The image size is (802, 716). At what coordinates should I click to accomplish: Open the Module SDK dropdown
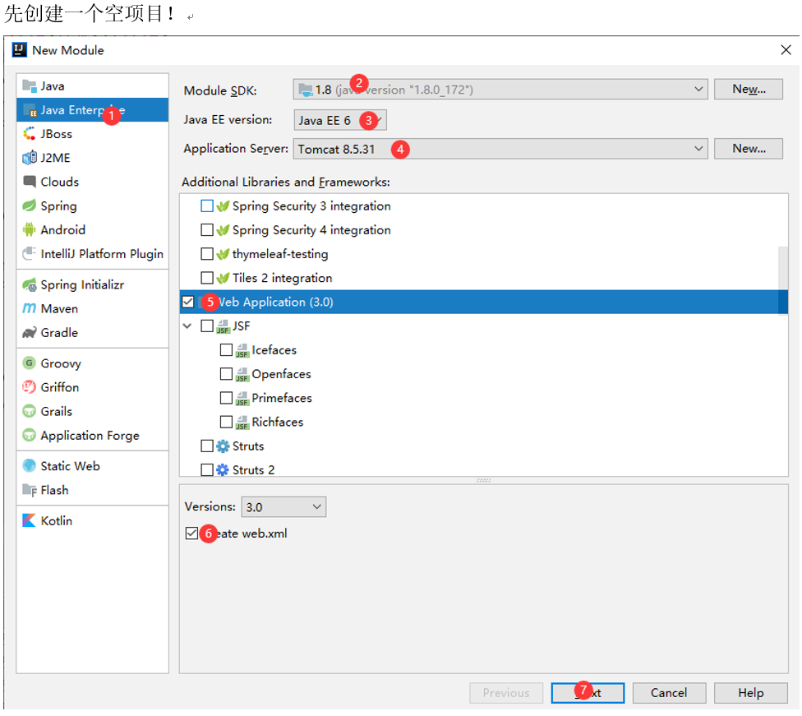(500, 89)
